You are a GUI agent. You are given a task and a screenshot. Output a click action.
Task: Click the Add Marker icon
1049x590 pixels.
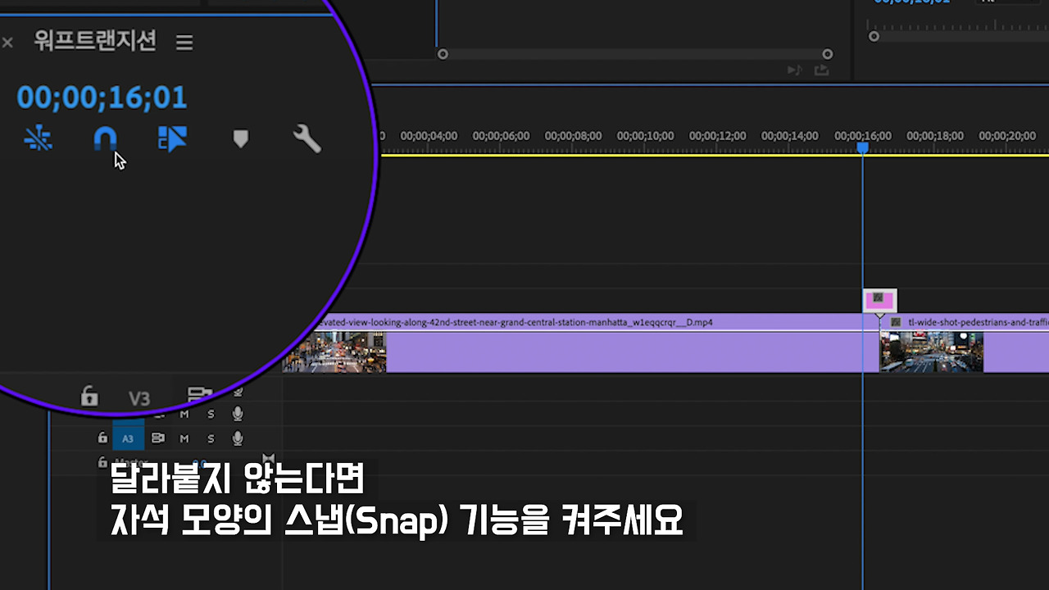[240, 138]
